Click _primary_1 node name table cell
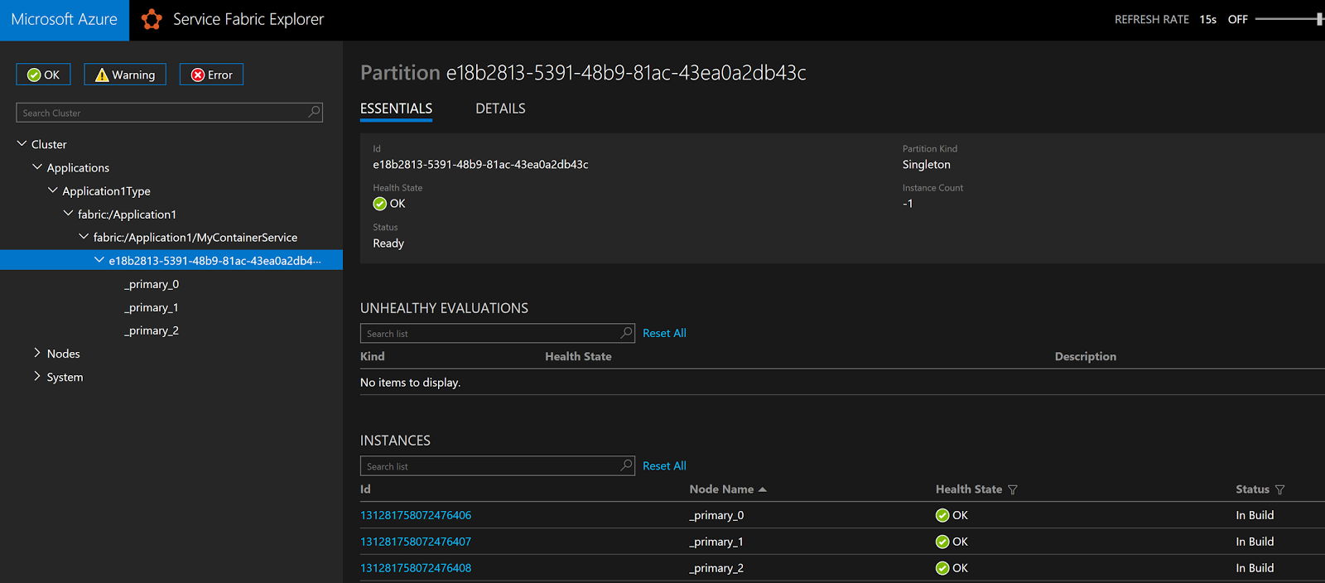Screen dimensions: 1325x583 click(x=716, y=542)
